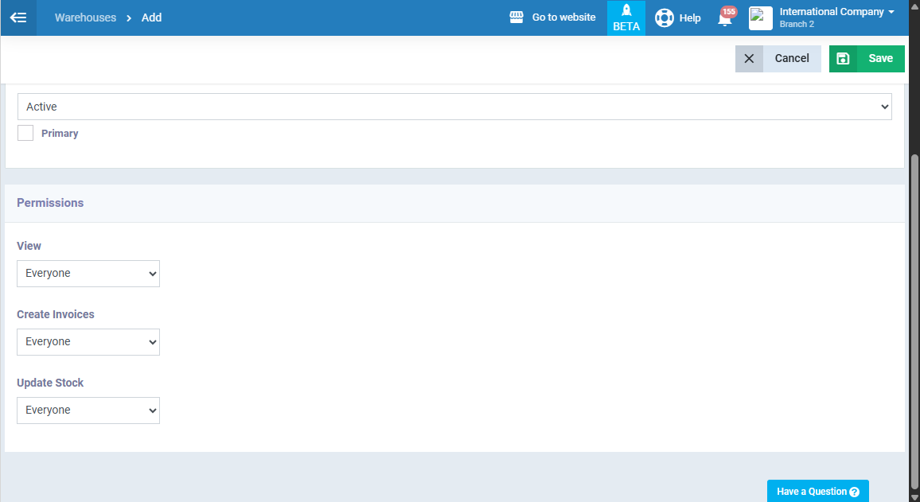Expand the View permission dropdown
The image size is (920, 502).
coord(88,274)
